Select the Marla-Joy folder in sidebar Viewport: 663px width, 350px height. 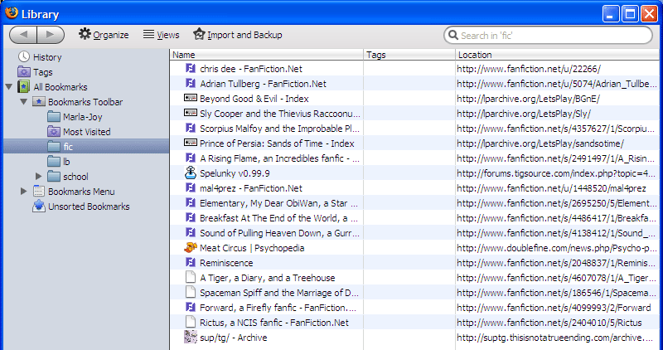[81, 117]
